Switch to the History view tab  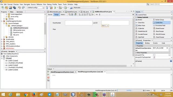click(63, 15)
